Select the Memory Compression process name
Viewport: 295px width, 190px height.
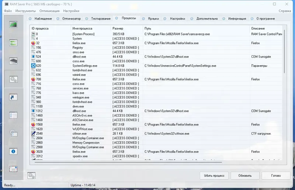[x=86, y=142]
